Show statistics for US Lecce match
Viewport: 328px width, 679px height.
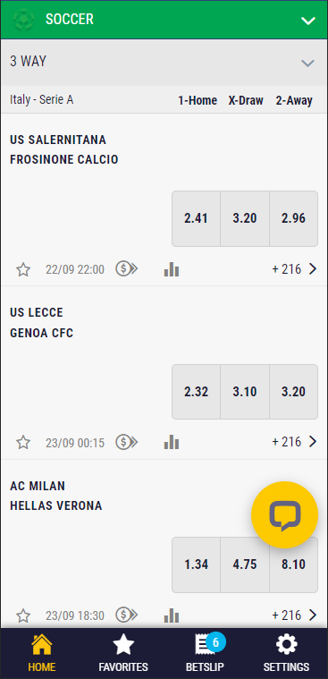172,442
